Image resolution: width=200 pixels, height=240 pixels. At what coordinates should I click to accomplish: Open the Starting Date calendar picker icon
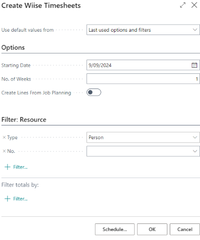(x=194, y=65)
